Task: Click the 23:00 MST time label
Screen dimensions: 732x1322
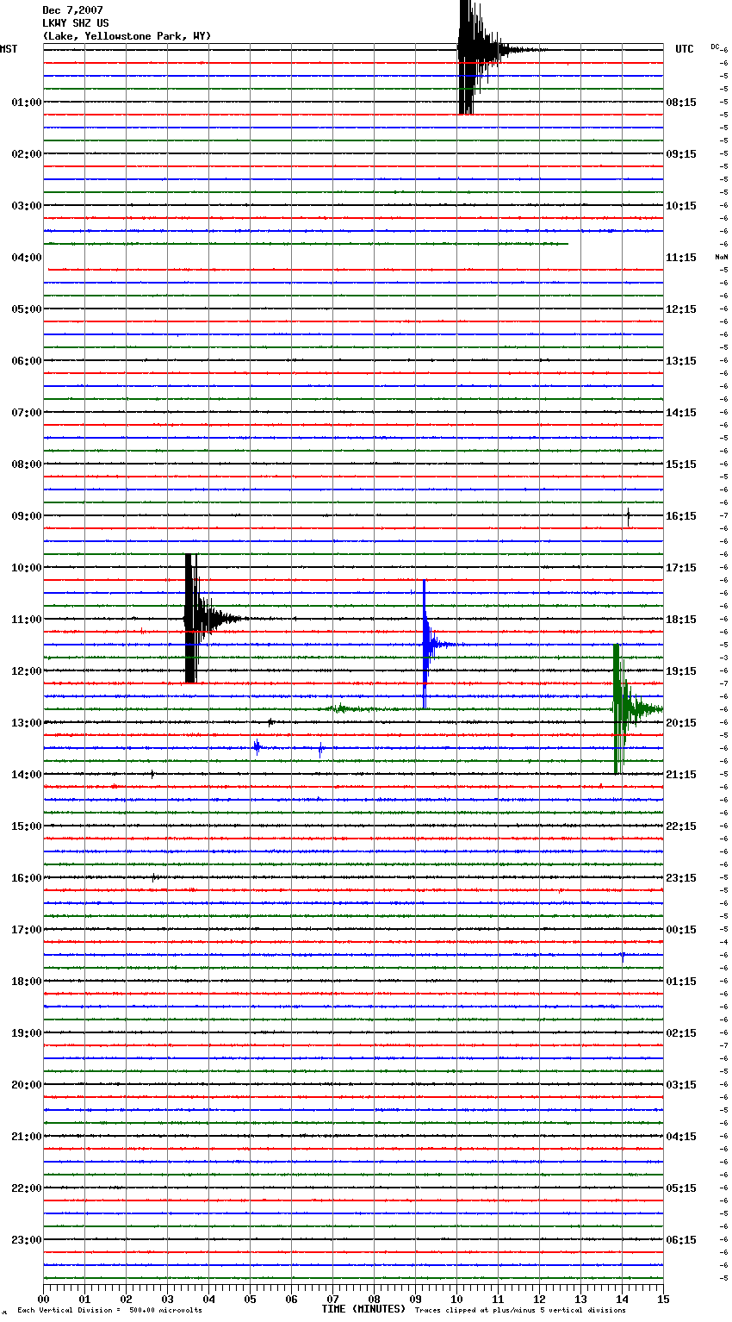Action: click(27, 1240)
